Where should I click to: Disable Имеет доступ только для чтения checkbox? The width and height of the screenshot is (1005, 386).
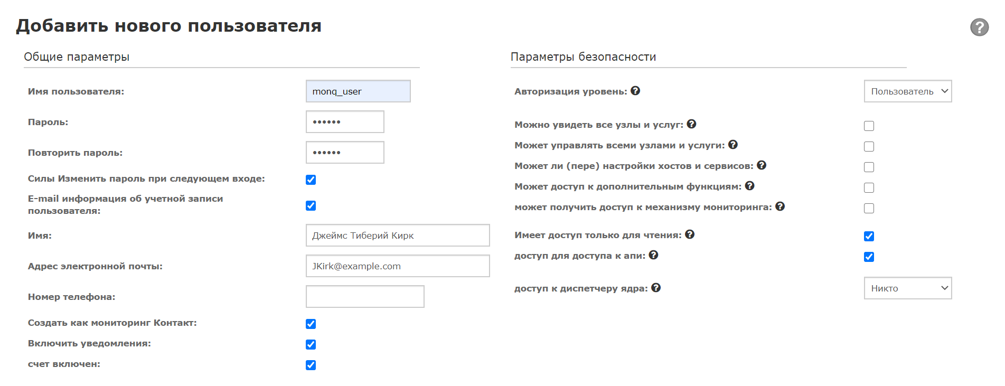point(869,236)
